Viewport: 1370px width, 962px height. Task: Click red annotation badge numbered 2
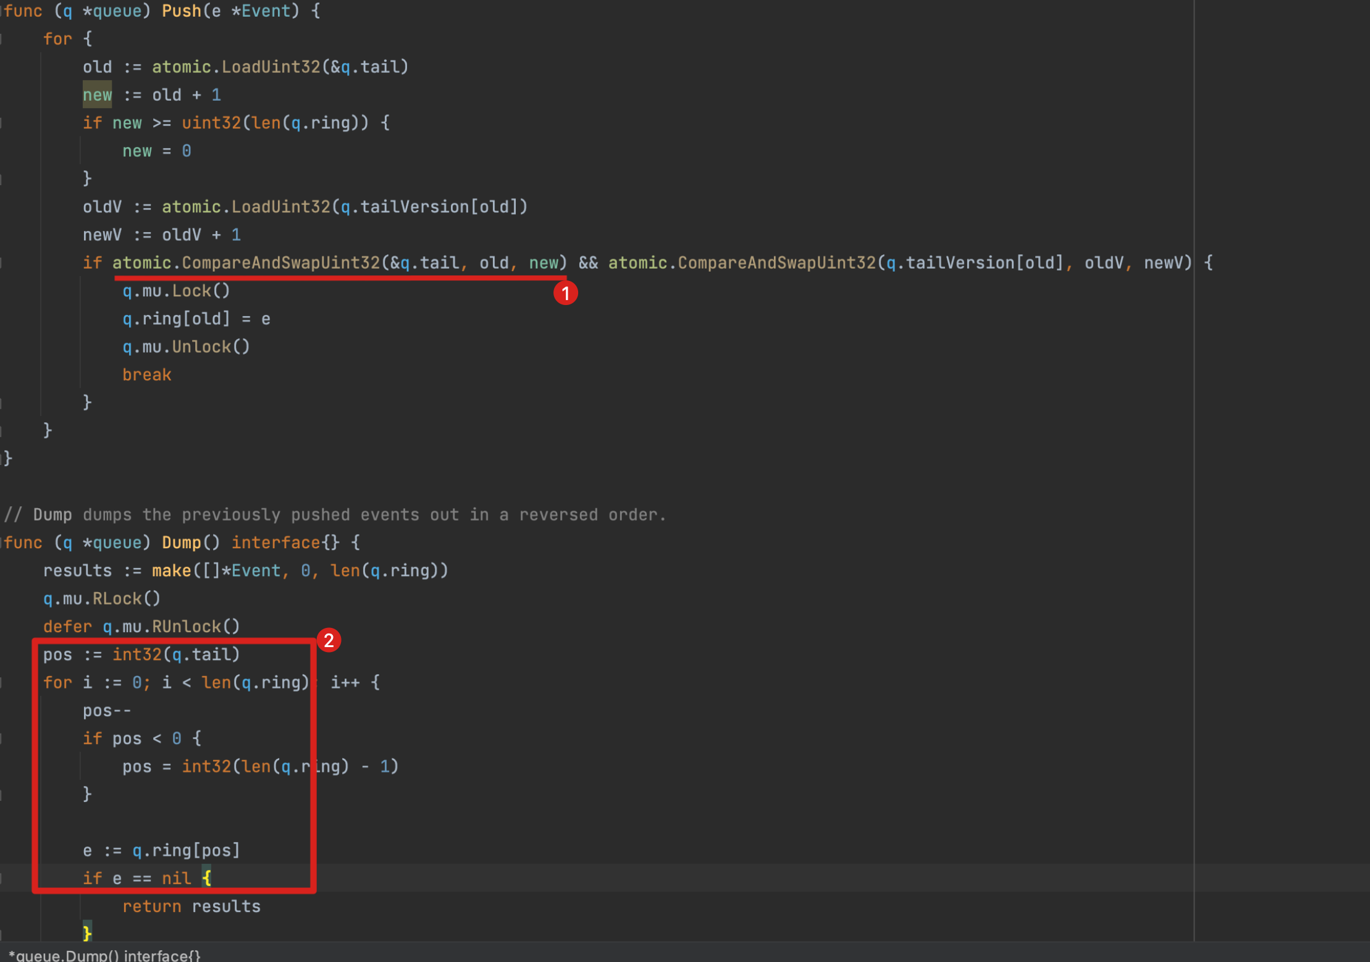click(329, 641)
